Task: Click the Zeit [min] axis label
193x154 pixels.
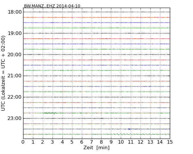Action: (96, 147)
